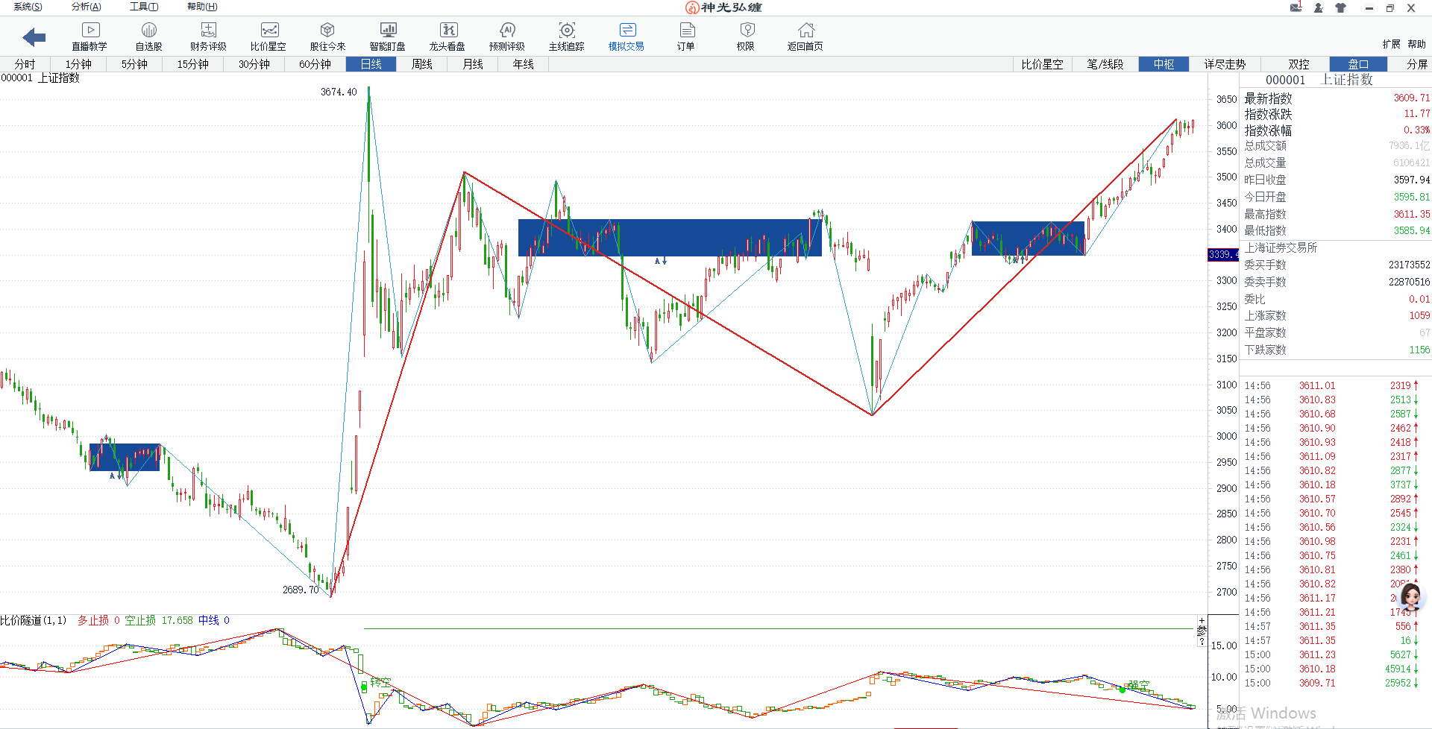Switch to 60分钟 period tab
This screenshot has height=729, width=1432.
coord(315,64)
